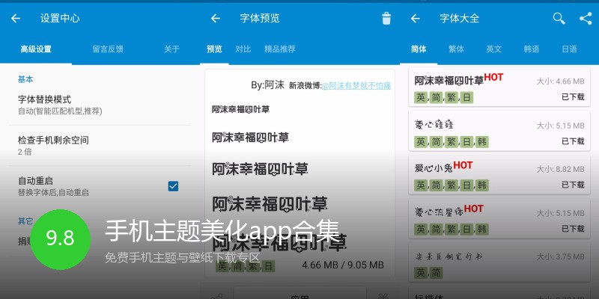Click the By:阿沫 author text
This screenshot has height=299, width=599.
267,85
